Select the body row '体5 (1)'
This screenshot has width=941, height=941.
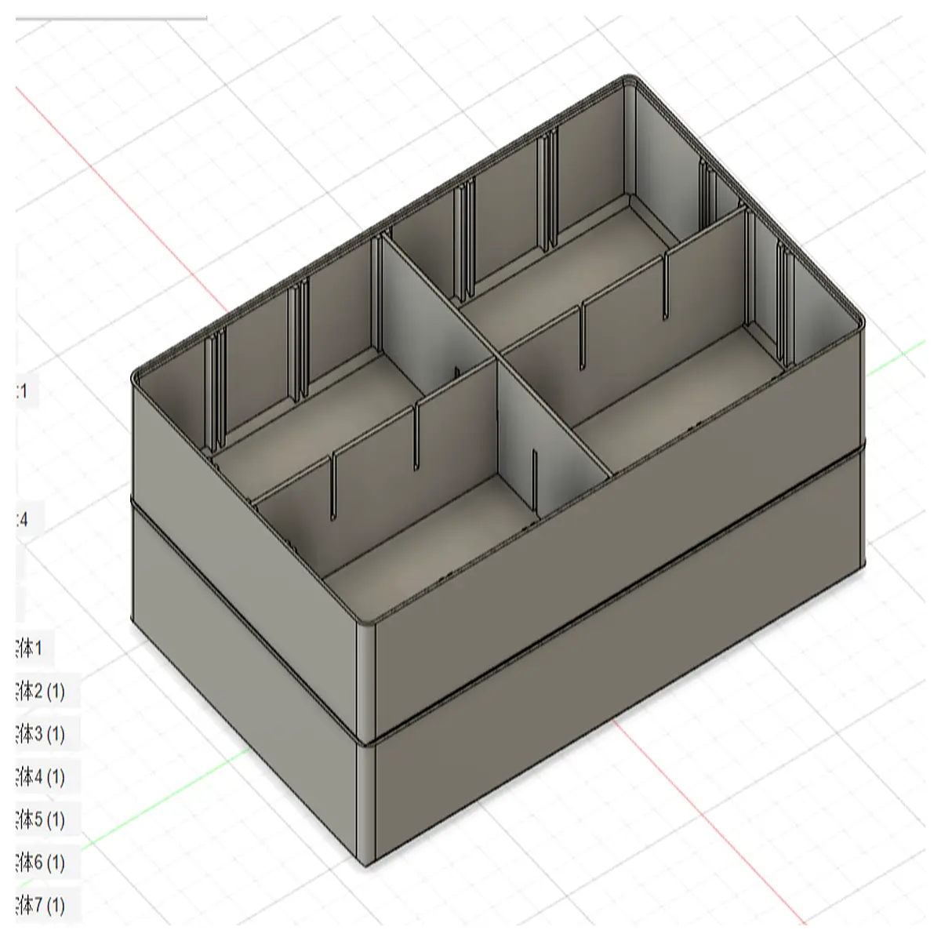click(x=48, y=820)
